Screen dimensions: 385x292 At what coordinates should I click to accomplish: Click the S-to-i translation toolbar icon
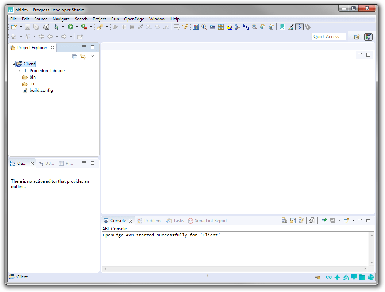pos(246,27)
